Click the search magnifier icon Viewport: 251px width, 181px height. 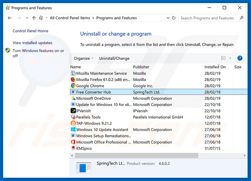tap(241, 18)
